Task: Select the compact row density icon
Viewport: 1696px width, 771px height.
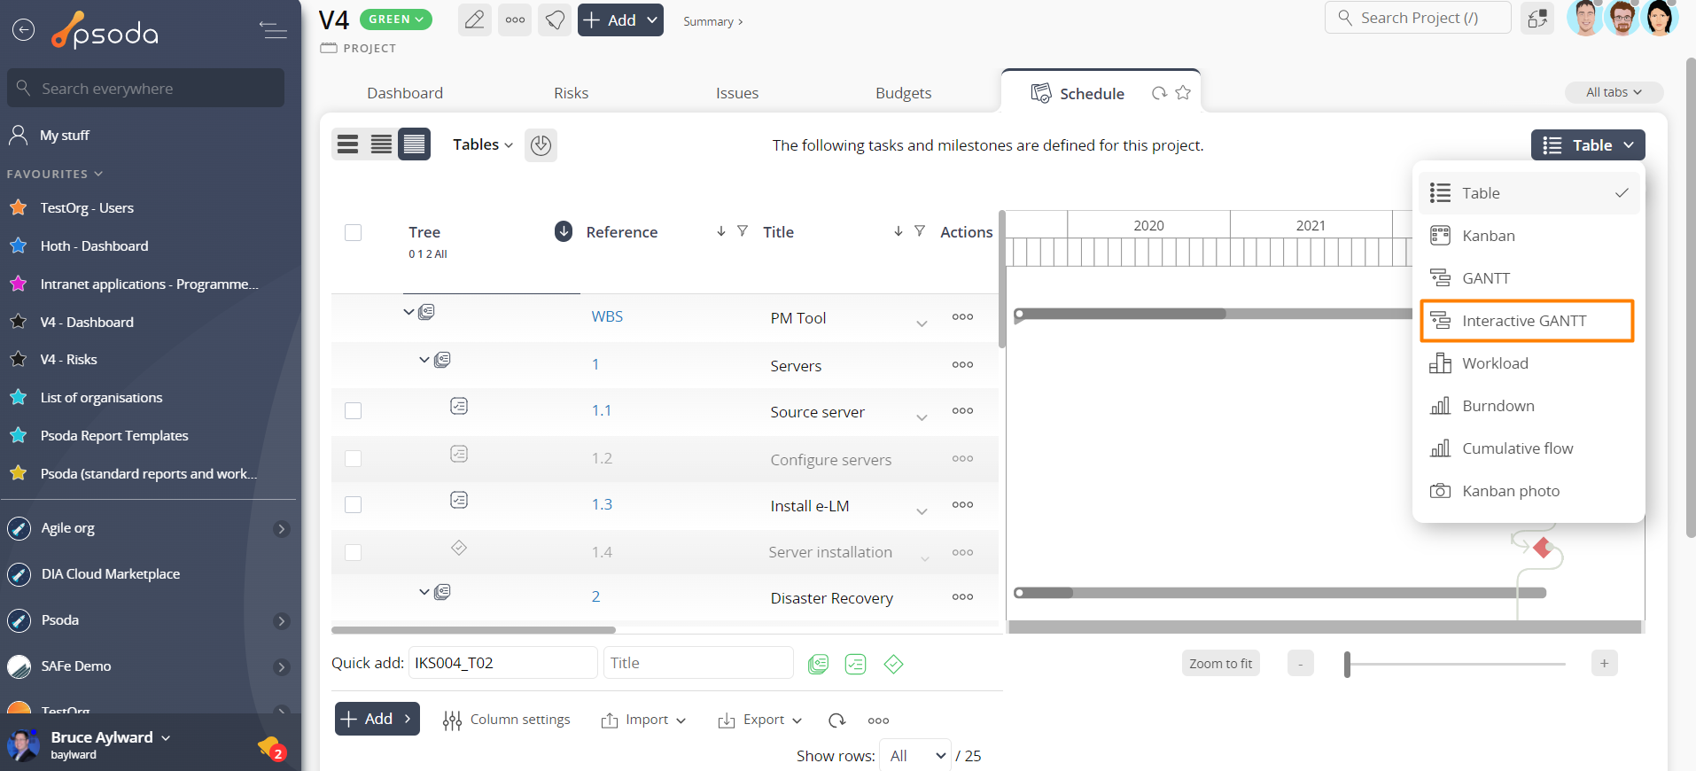Action: pyautogui.click(x=414, y=144)
